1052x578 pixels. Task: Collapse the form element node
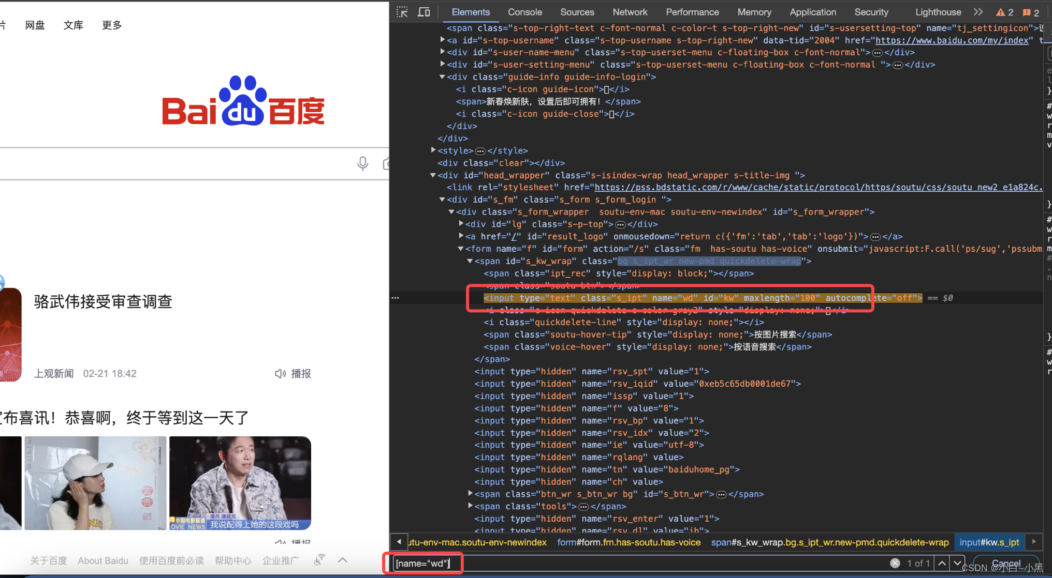(461, 249)
